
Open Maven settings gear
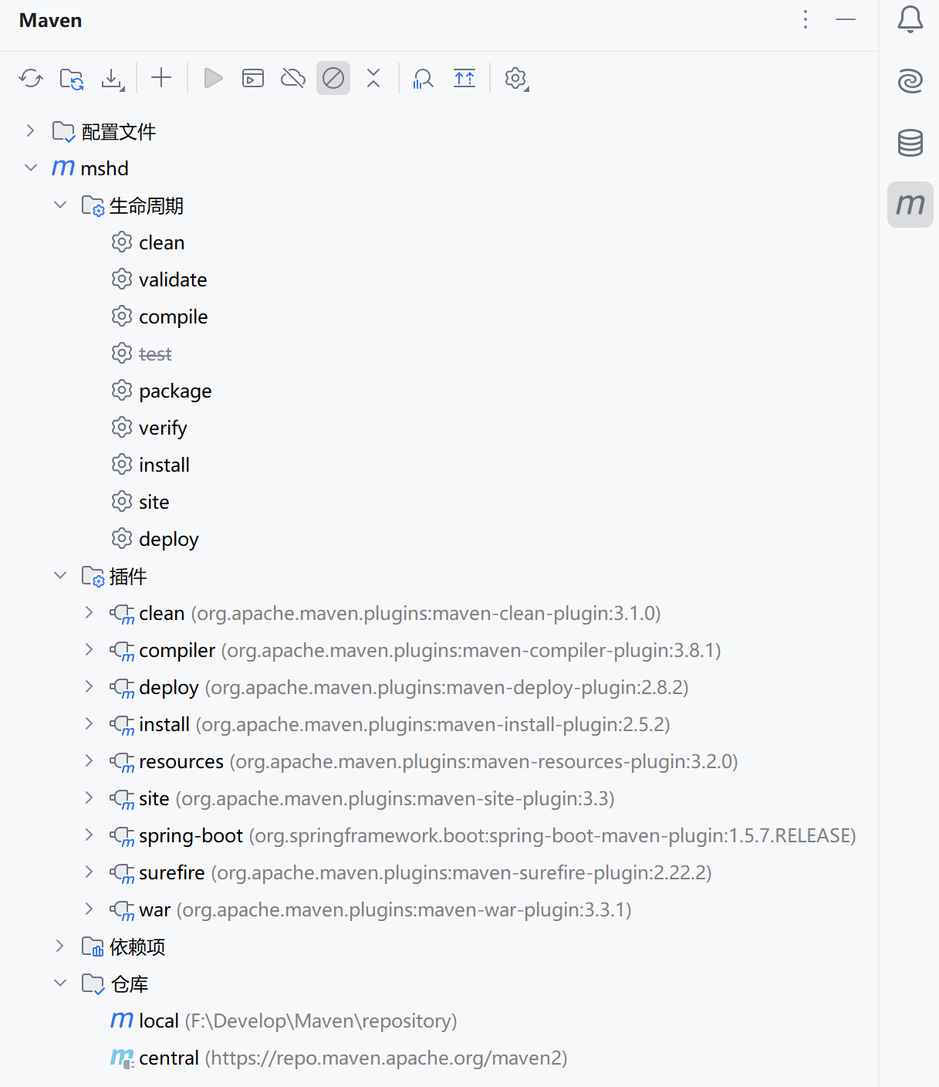(516, 78)
